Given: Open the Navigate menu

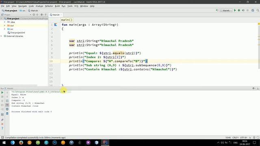Looking at the screenshot, I should coord(23,6).
